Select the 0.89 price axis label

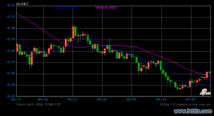pos(11,39)
